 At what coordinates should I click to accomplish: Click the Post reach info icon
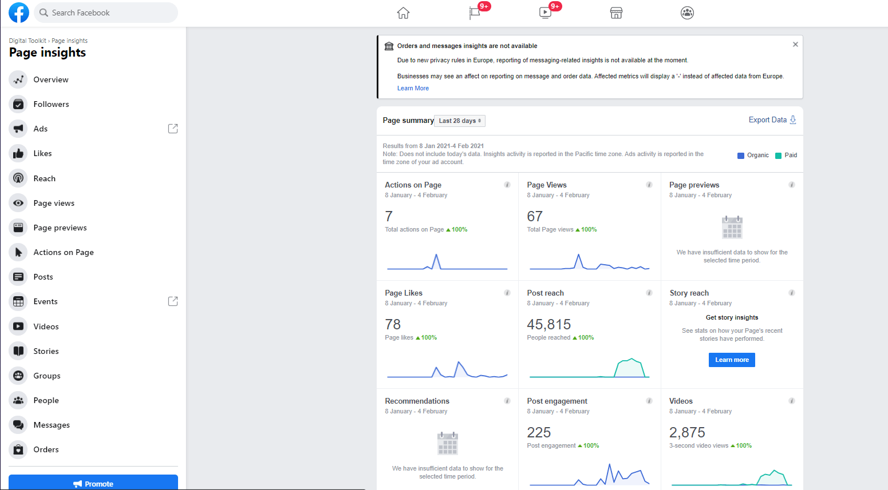[649, 292]
